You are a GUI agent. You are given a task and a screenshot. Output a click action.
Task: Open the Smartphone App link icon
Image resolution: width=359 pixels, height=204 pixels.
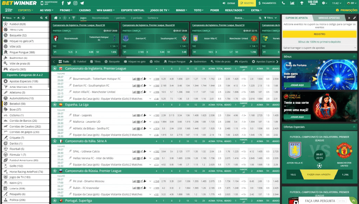click(42, 3)
